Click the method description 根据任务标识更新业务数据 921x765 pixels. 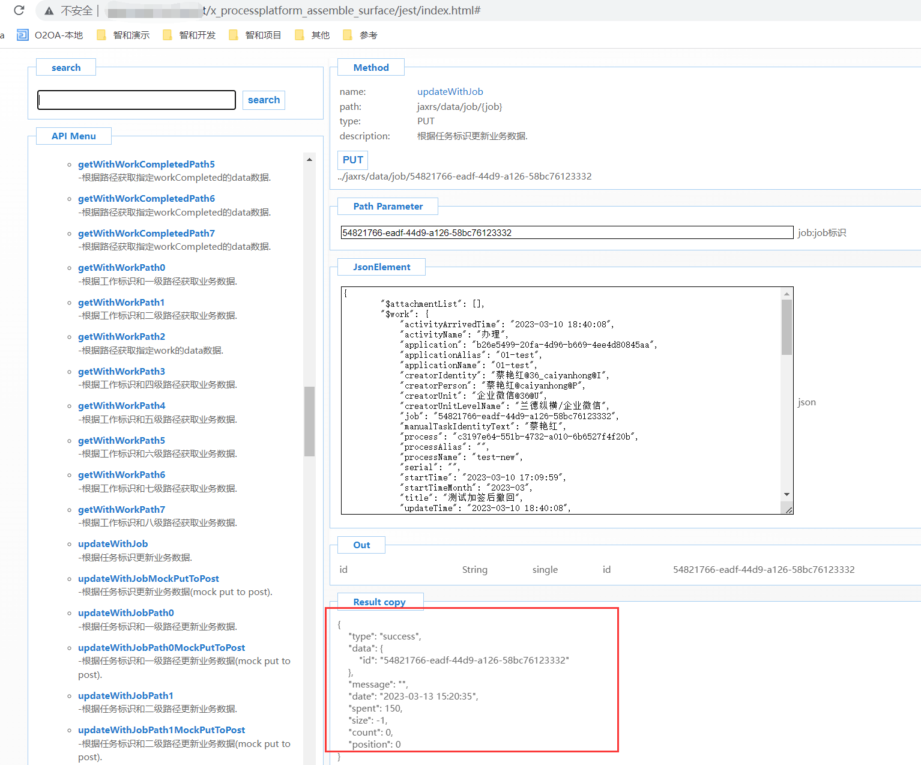click(473, 136)
